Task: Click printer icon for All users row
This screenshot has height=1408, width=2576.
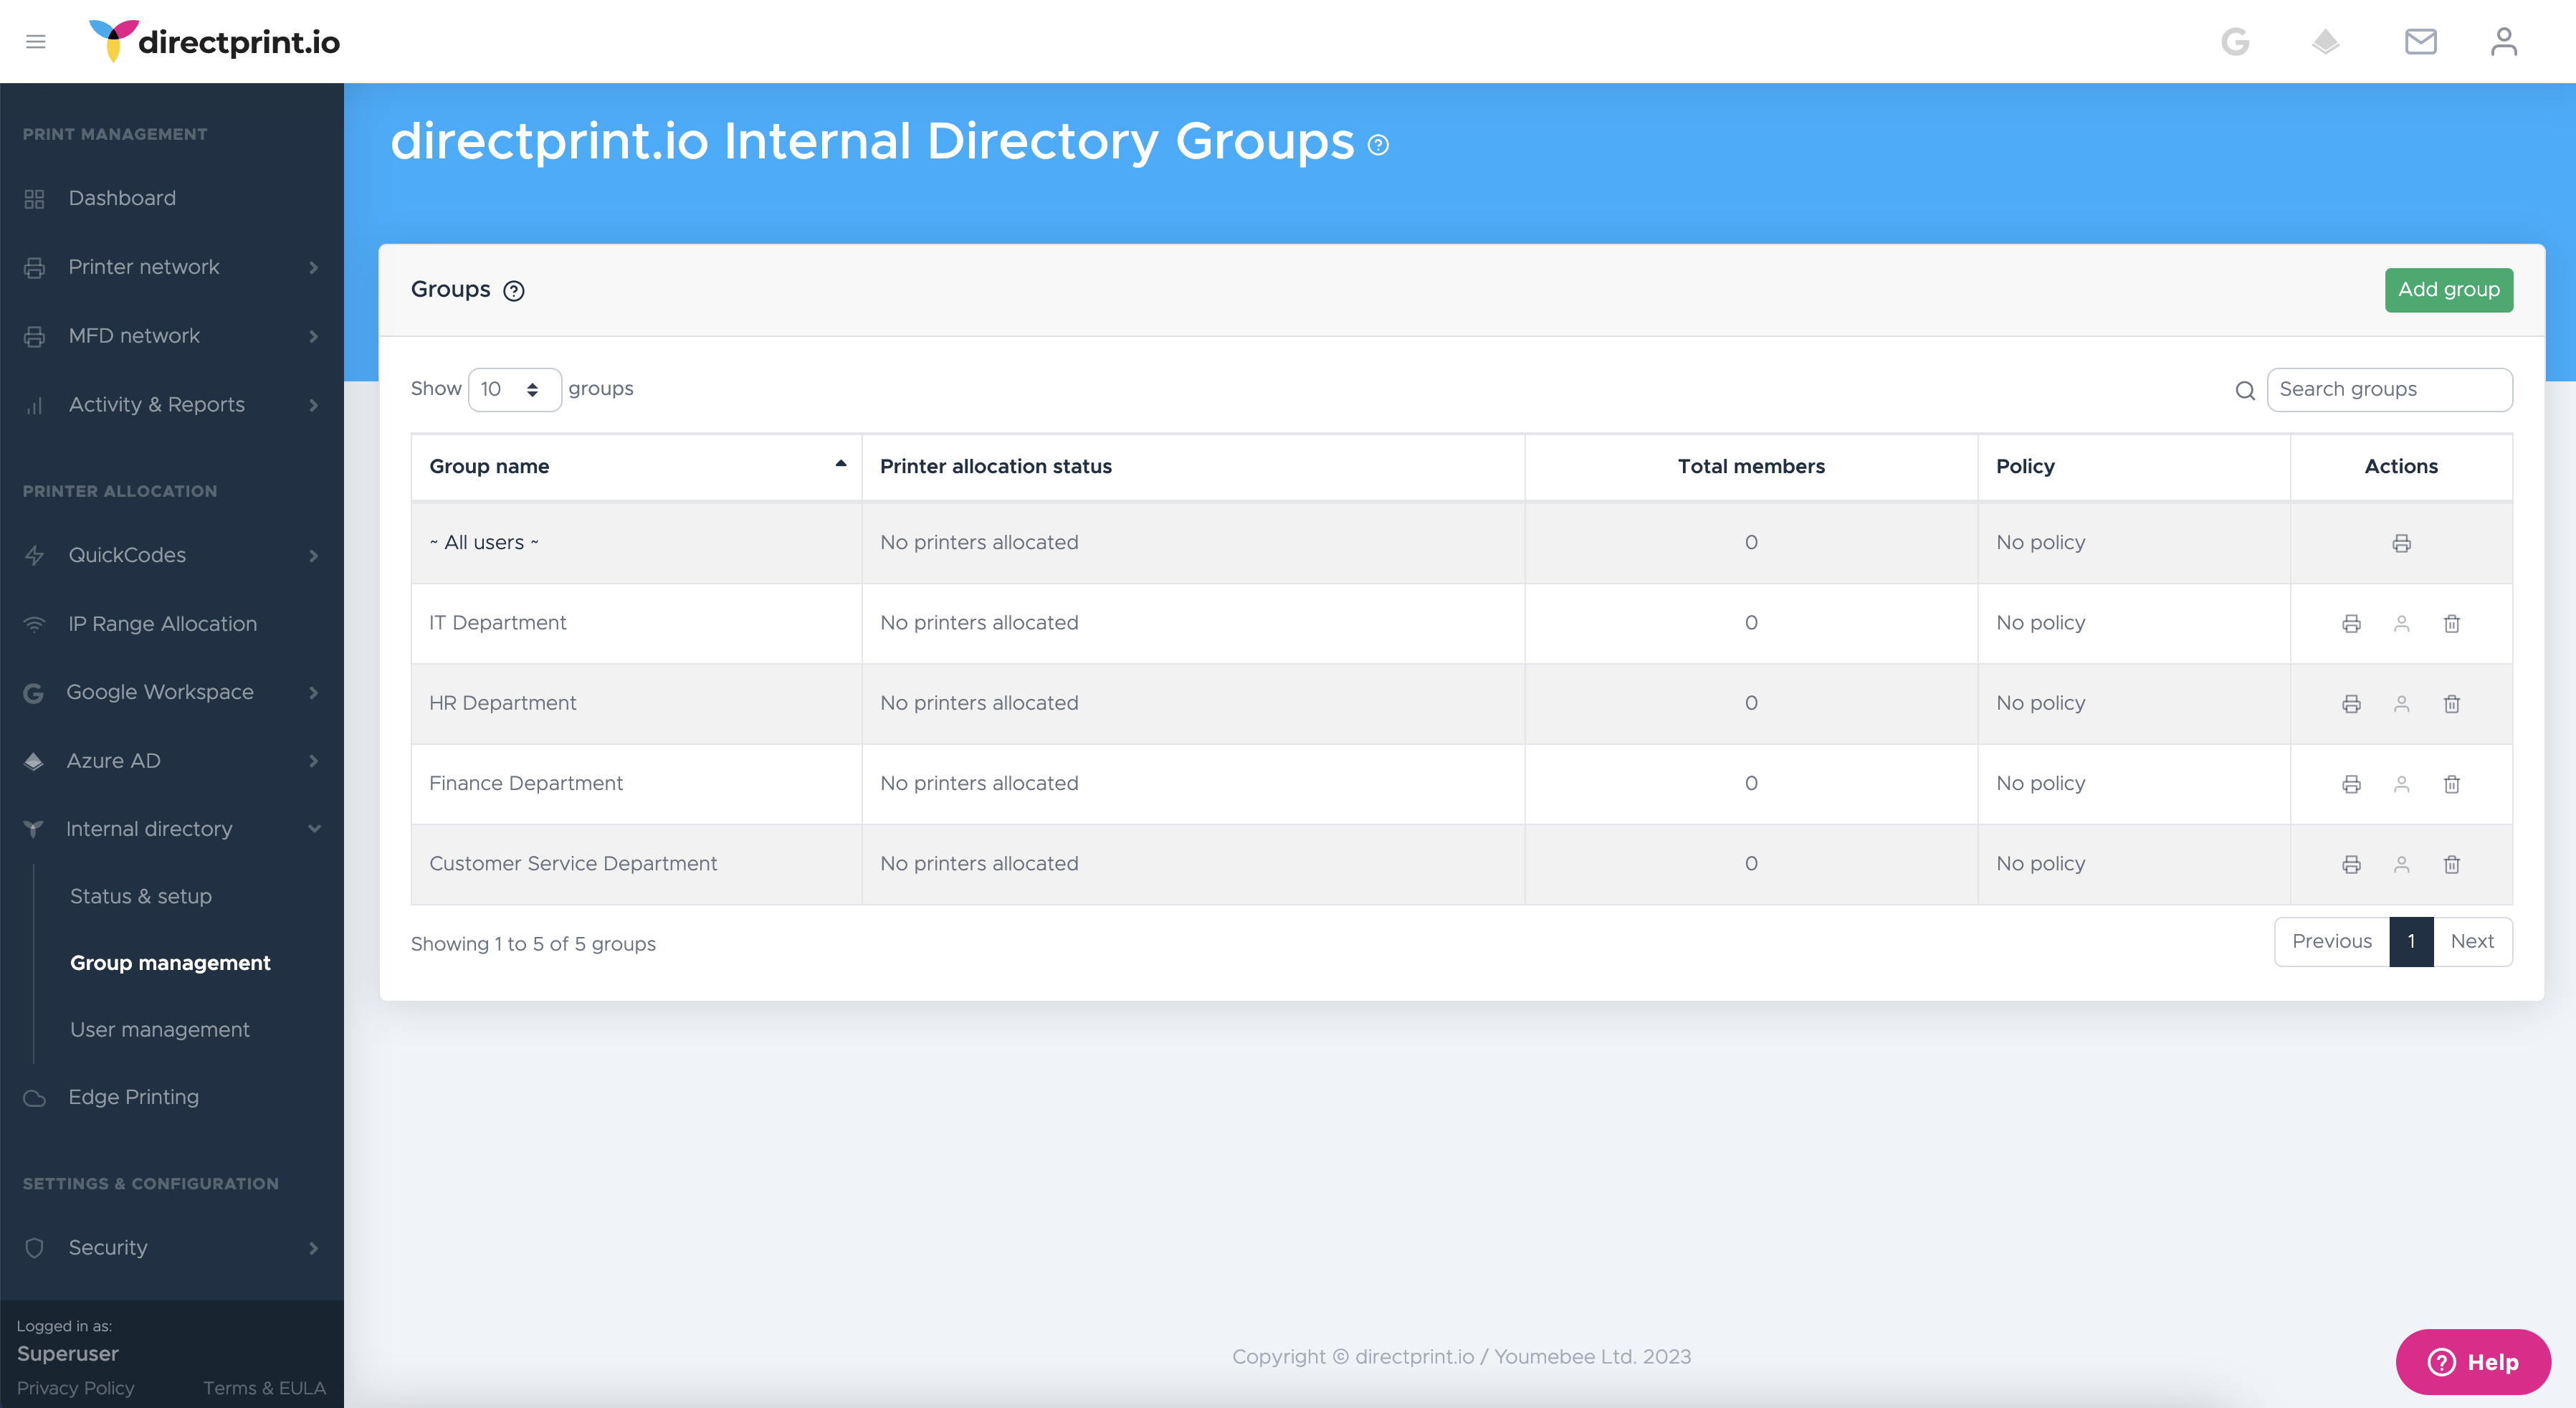Action: tap(2401, 543)
